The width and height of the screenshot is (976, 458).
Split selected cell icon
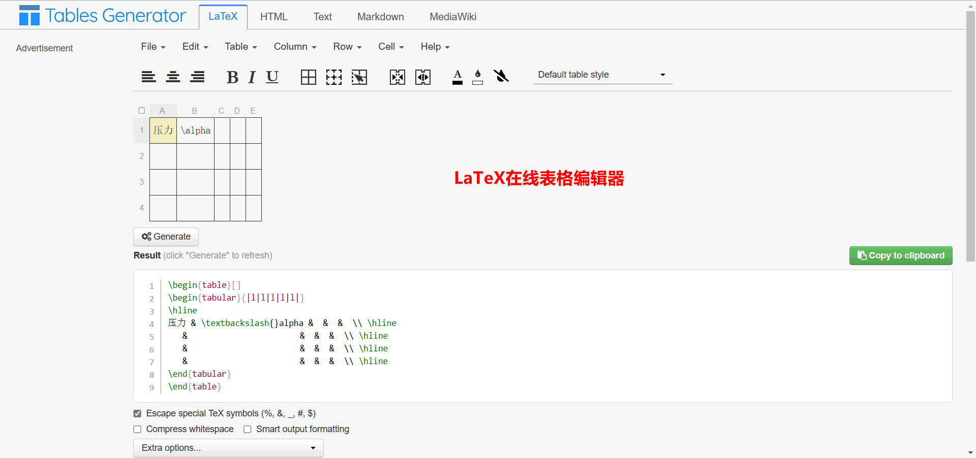pyautogui.click(x=423, y=77)
